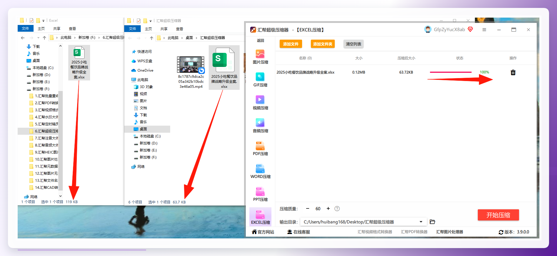Click the 添加文件 button
The height and width of the screenshot is (256, 557).
coord(291,44)
